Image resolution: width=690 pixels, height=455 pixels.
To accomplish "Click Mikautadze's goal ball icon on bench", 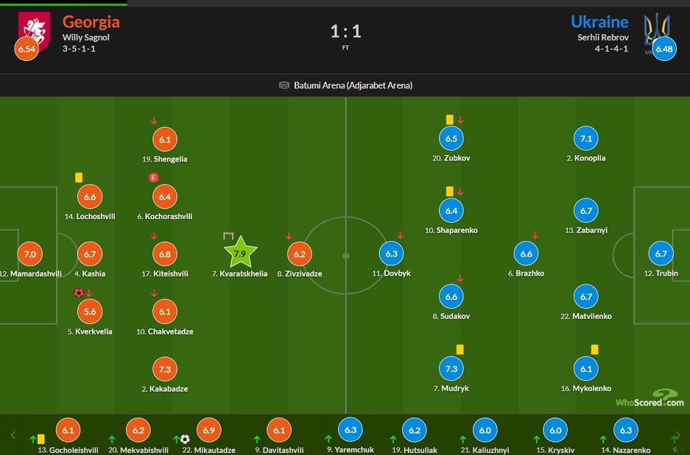I will coord(185,439).
